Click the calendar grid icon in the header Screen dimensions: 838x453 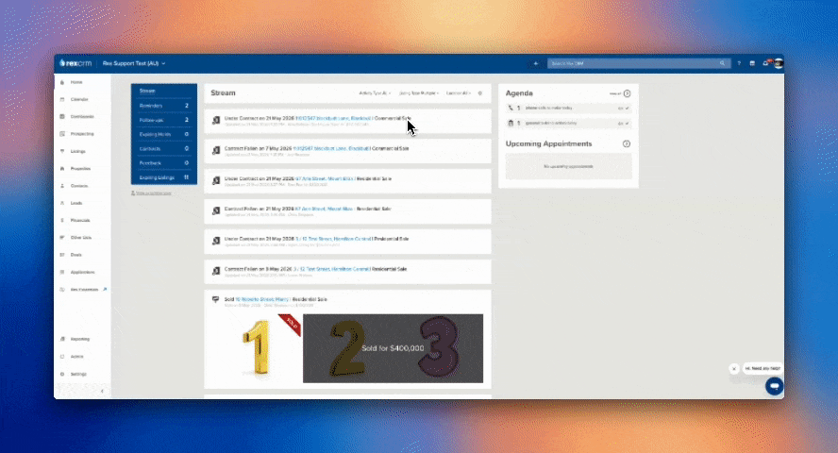[x=752, y=63]
